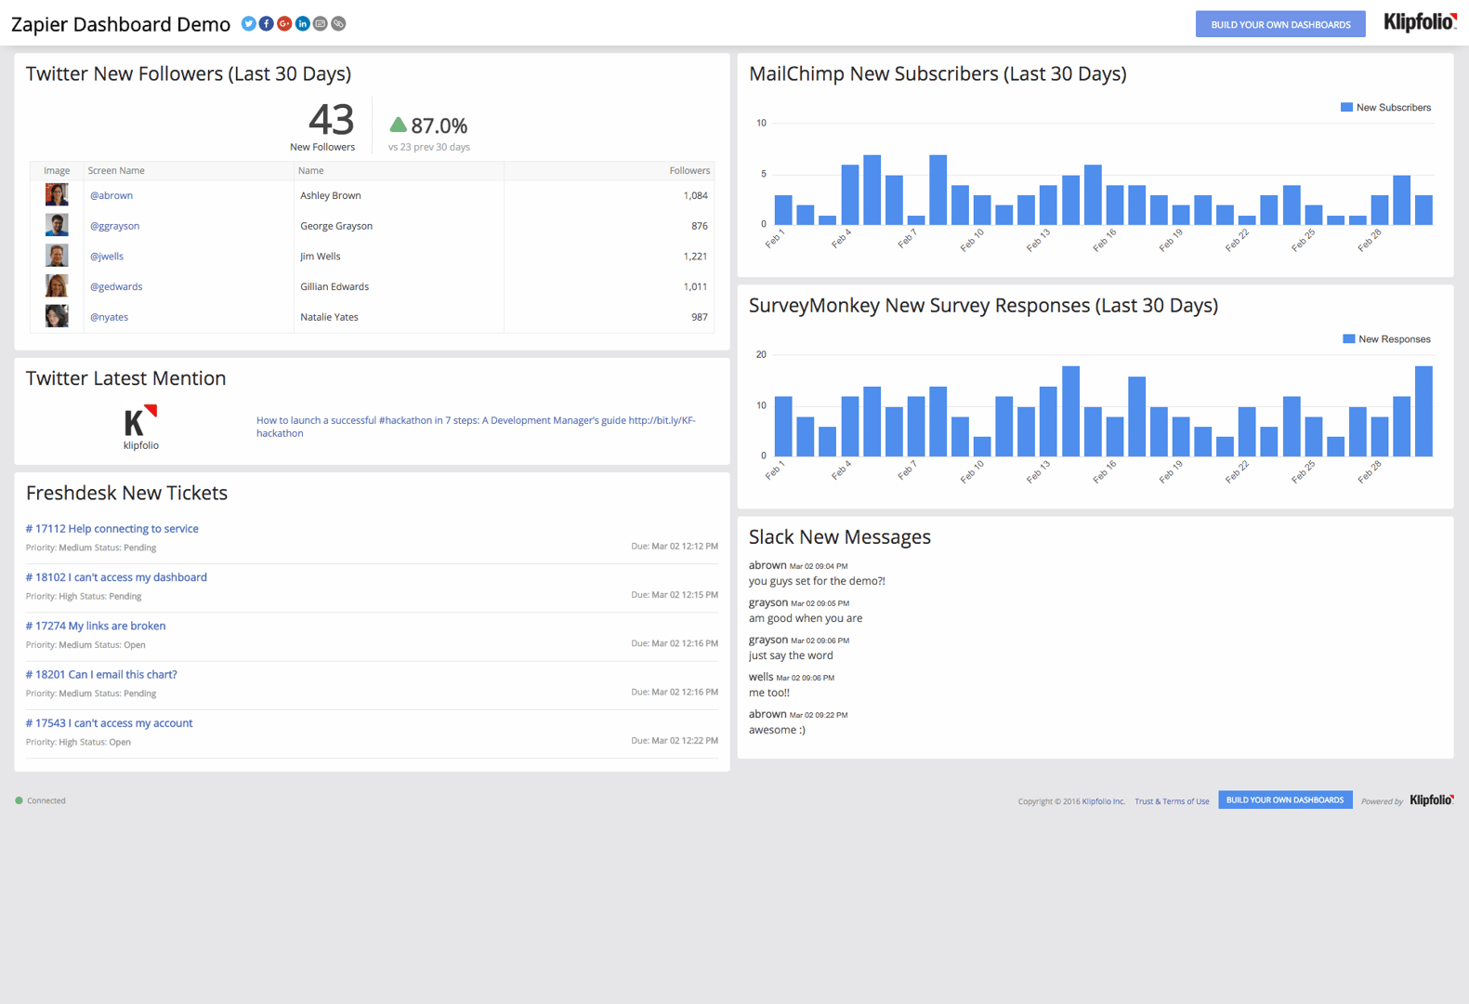Image resolution: width=1469 pixels, height=1004 pixels.
Task: Open Trust & Terms of Use link
Action: tap(1172, 801)
